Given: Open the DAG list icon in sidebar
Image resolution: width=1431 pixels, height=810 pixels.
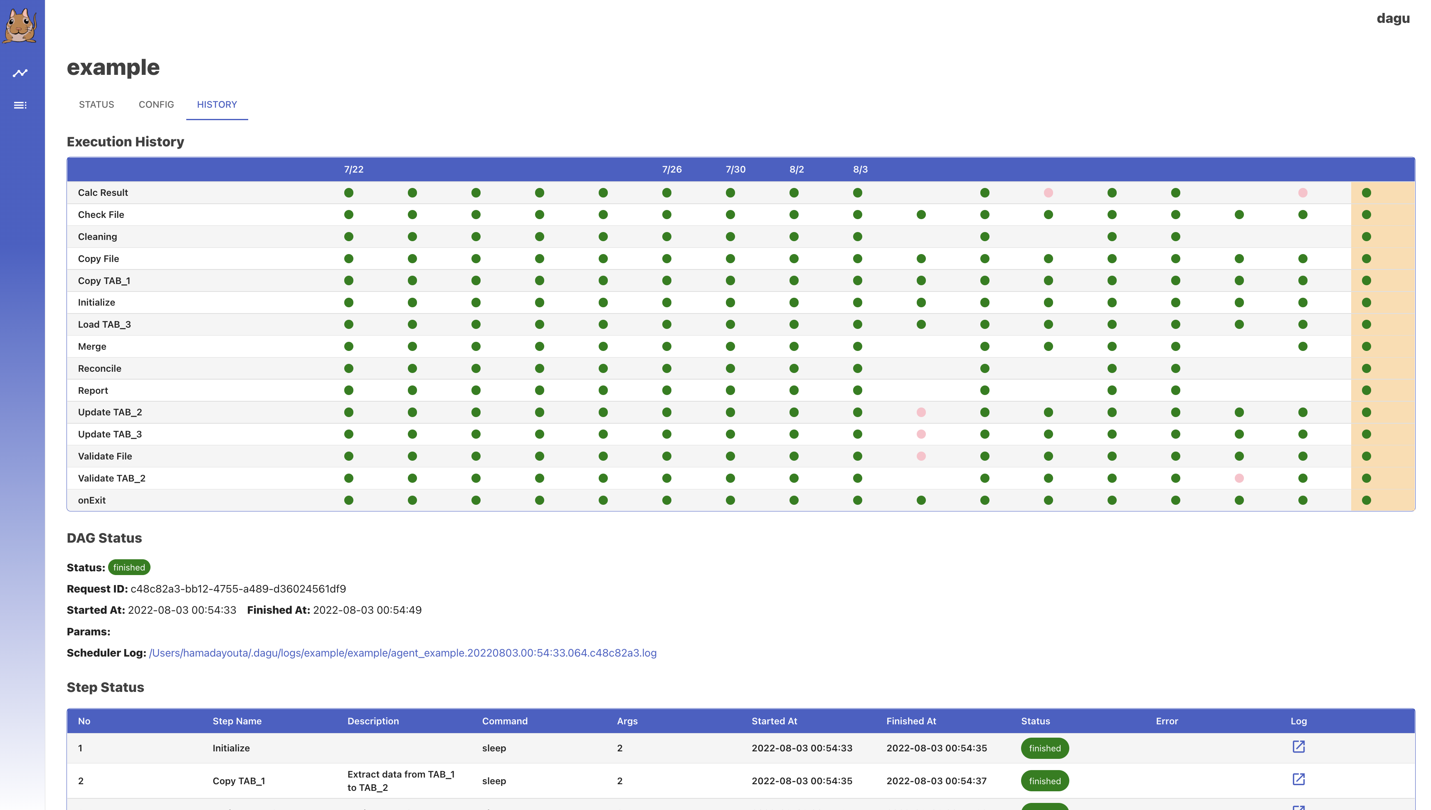Looking at the screenshot, I should (20, 105).
